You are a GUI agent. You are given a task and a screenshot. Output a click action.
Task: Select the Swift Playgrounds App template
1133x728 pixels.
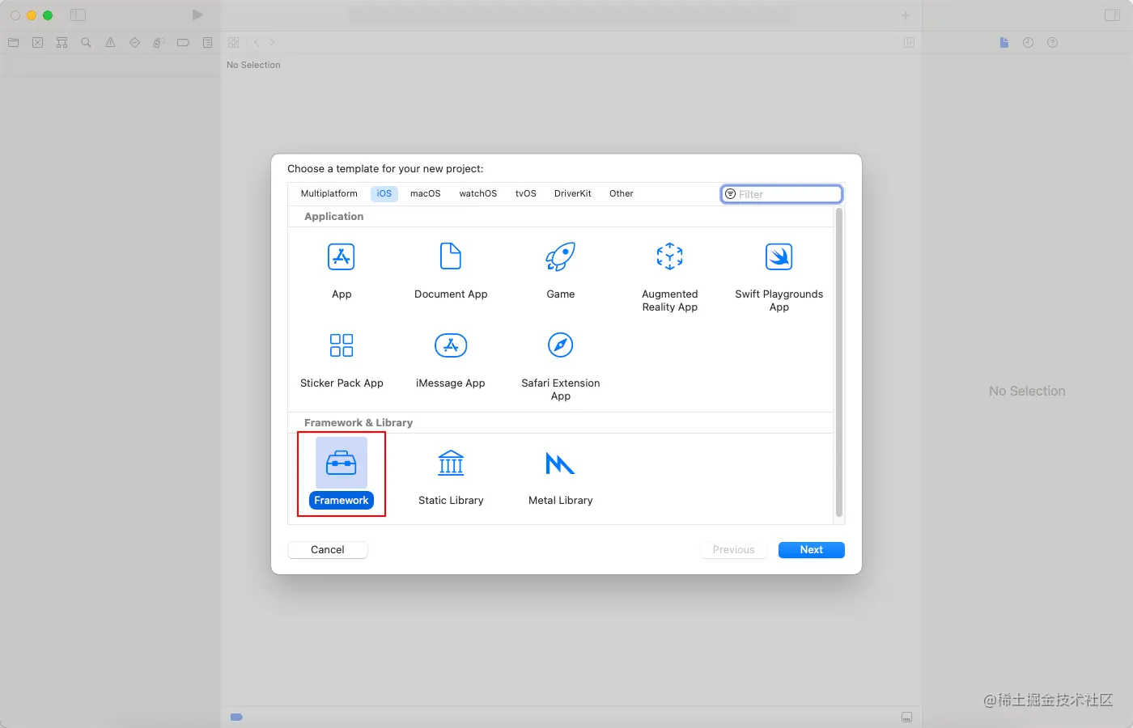tap(779, 277)
